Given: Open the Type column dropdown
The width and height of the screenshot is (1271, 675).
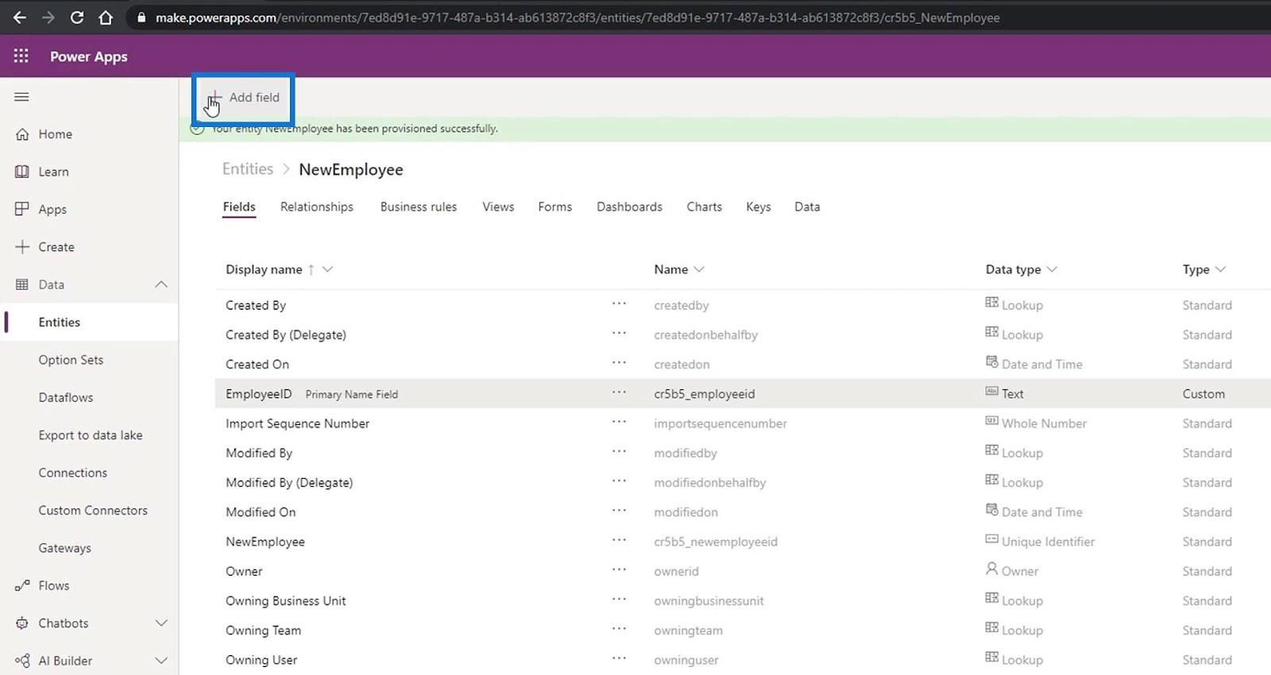Looking at the screenshot, I should 1220,269.
